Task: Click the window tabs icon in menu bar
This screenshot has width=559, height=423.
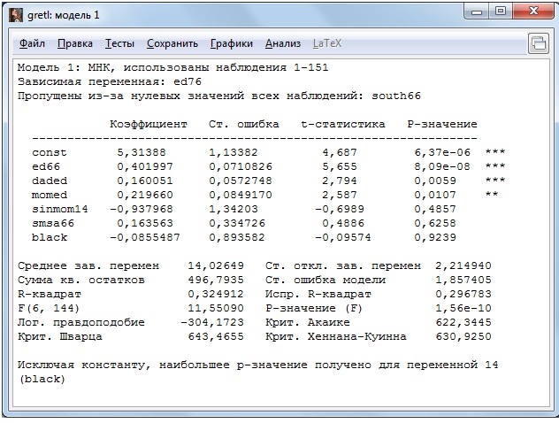Action: pyautogui.click(x=538, y=43)
